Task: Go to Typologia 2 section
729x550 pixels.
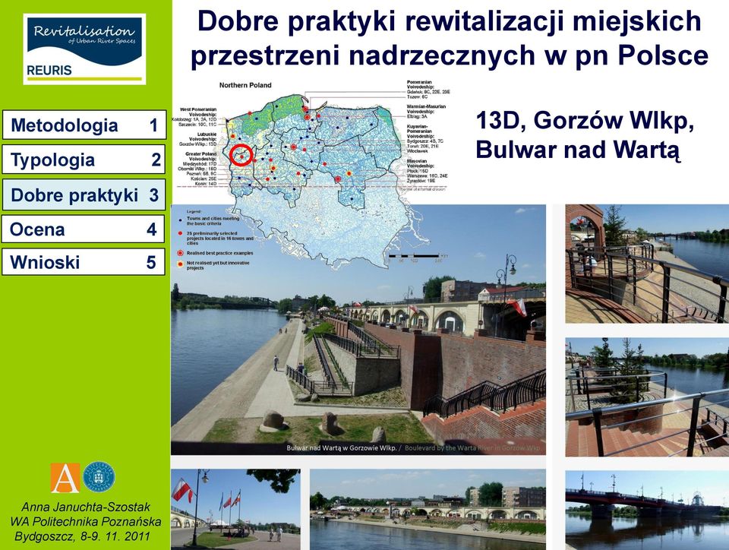Action: (x=84, y=160)
